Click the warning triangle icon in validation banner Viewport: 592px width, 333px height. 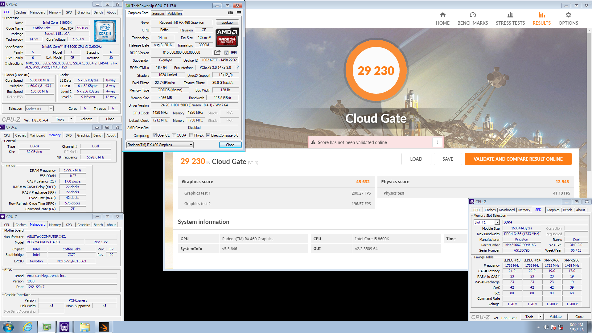coord(313,142)
